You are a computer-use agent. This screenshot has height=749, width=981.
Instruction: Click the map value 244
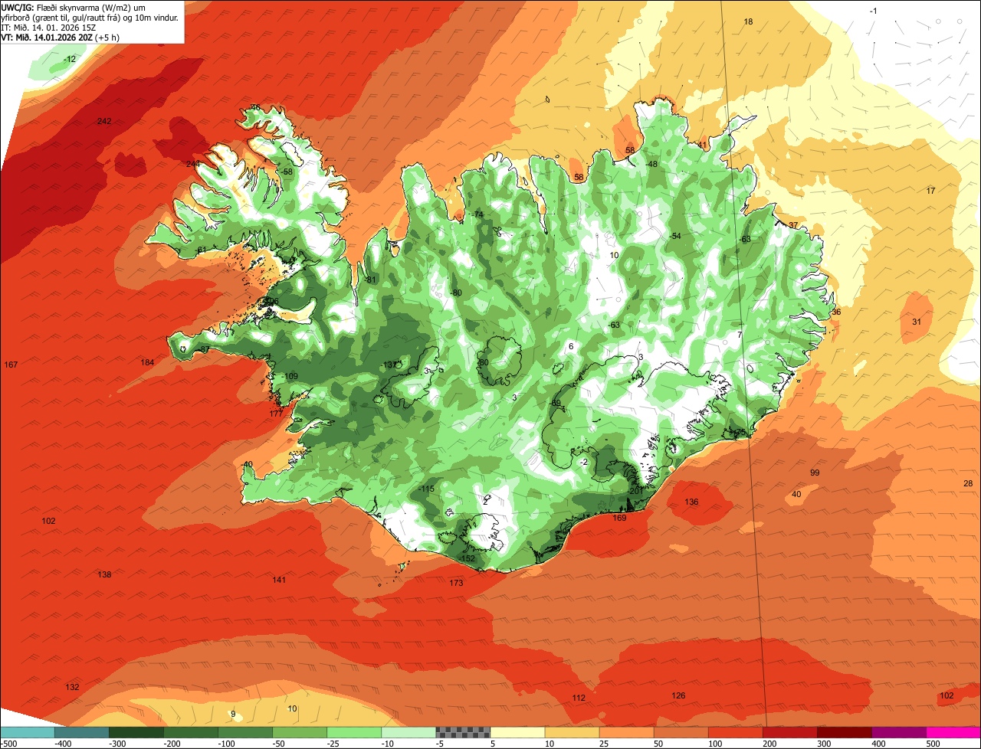click(x=193, y=164)
